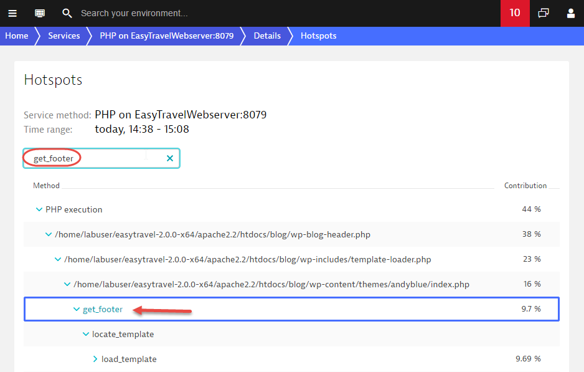Go to Services breadcrumb
The image size is (584, 372).
point(64,36)
